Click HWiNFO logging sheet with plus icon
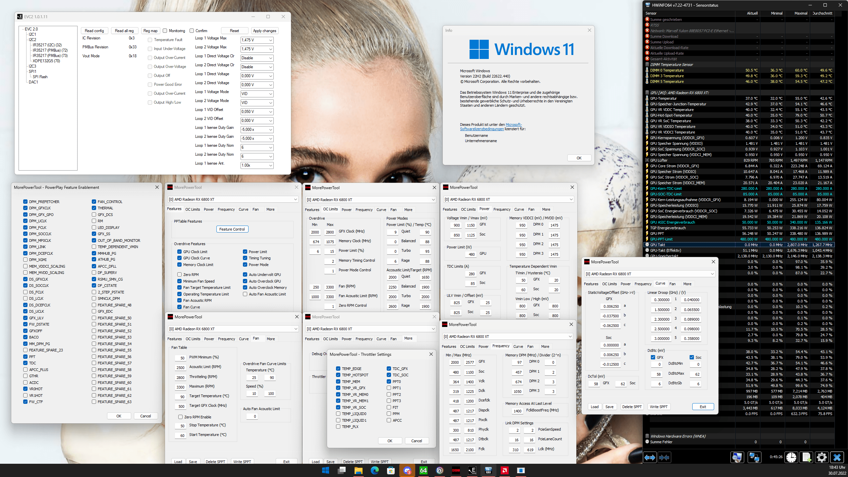This screenshot has height=477, width=848. pyautogui.click(x=807, y=457)
